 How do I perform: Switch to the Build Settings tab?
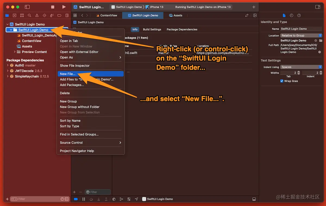(x=152, y=29)
